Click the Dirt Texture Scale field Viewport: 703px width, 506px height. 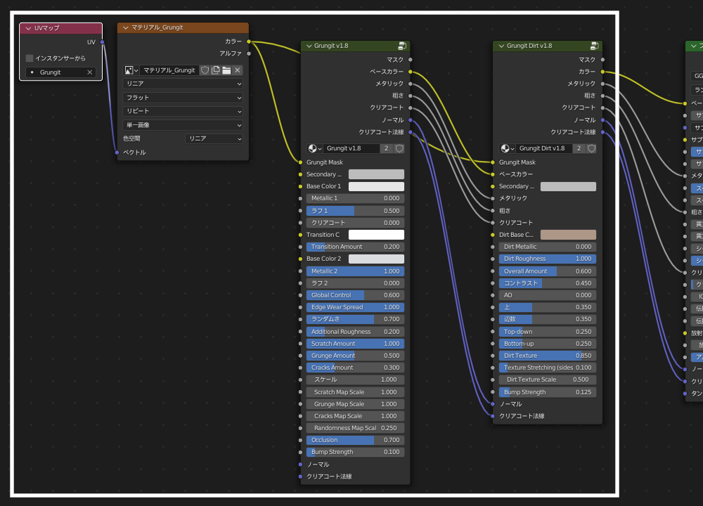click(x=548, y=379)
